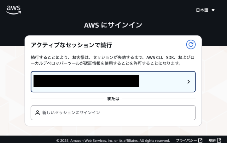This screenshot has height=143, width=227.
Task: Click the redacted account name in the session
Action: pos(86,81)
